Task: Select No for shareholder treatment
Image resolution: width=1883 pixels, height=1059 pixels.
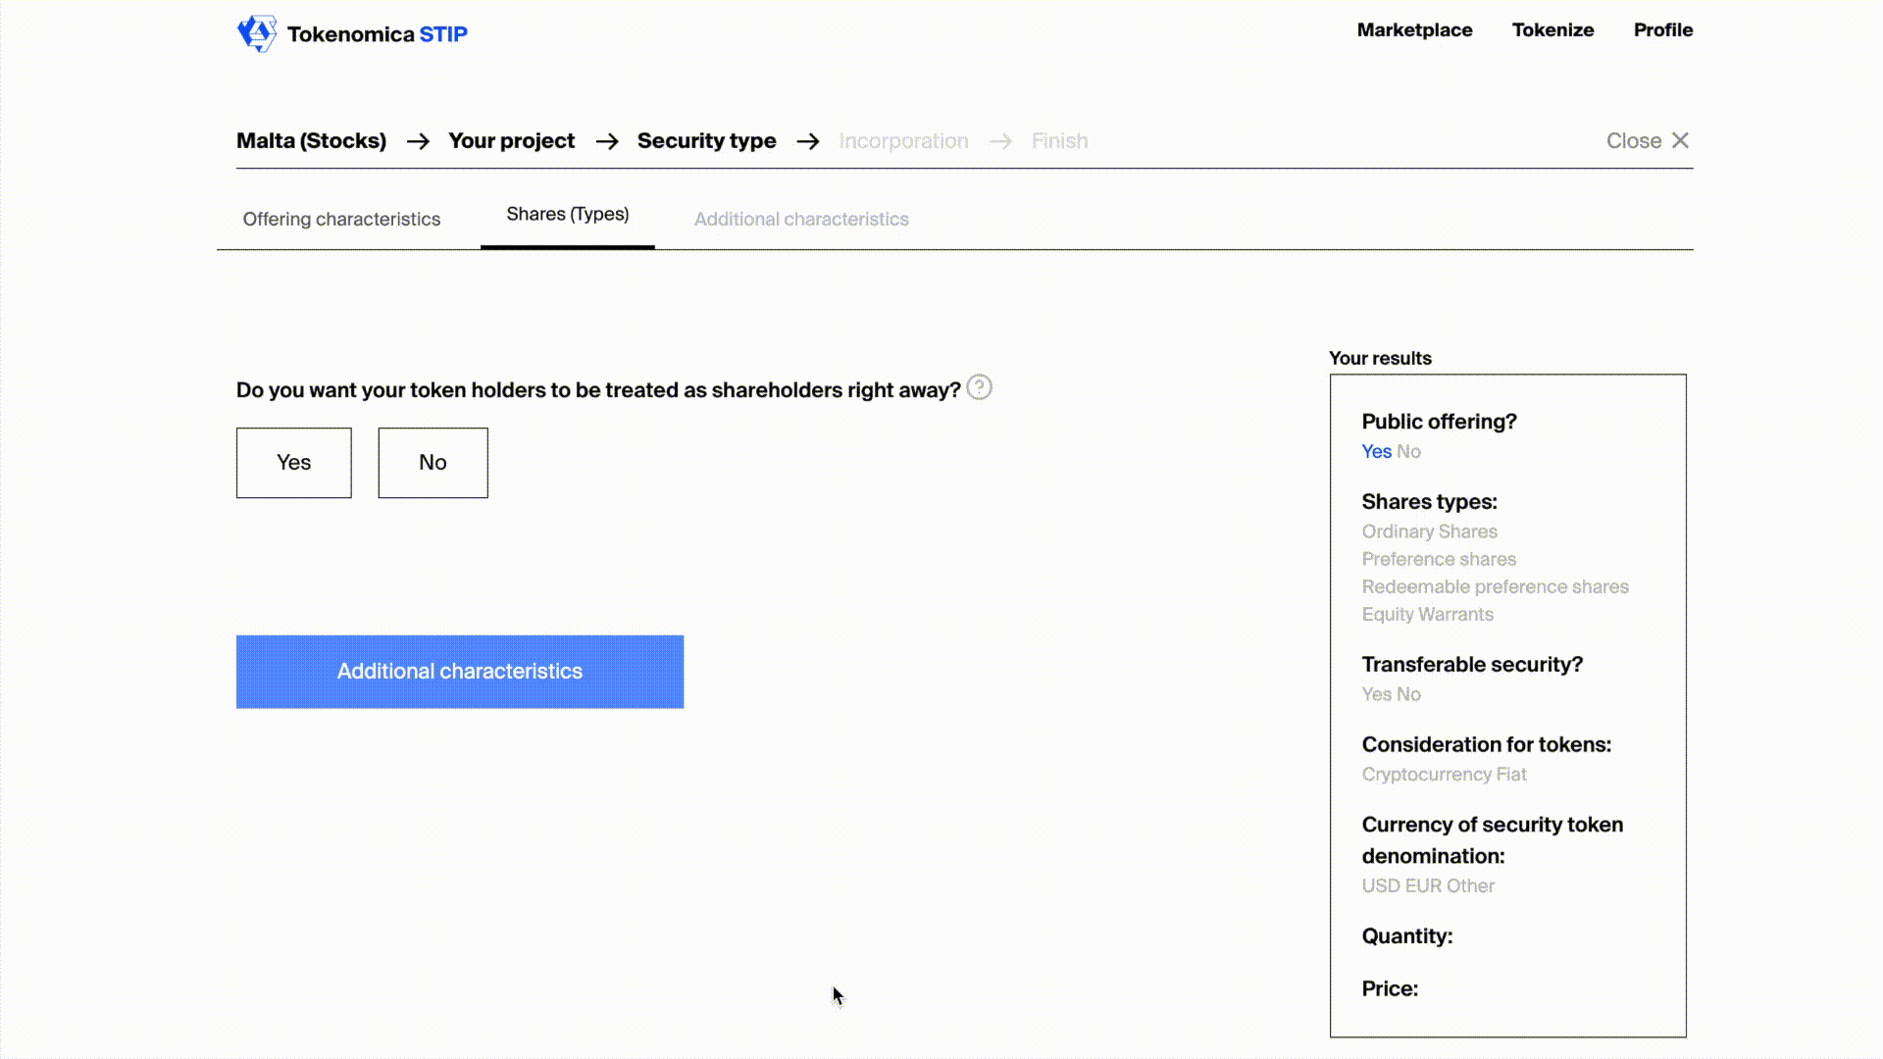Action: tap(433, 462)
